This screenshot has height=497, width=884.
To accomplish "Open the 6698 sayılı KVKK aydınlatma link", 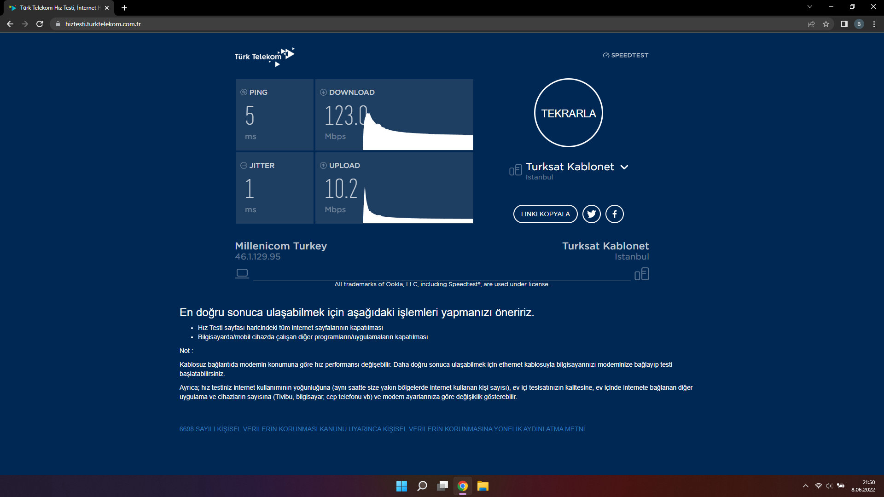I will click(x=382, y=429).
